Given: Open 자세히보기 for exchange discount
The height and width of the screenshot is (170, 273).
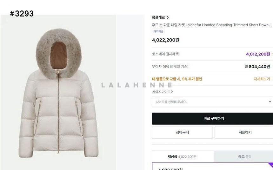Looking at the screenshot, I should 262,79.
